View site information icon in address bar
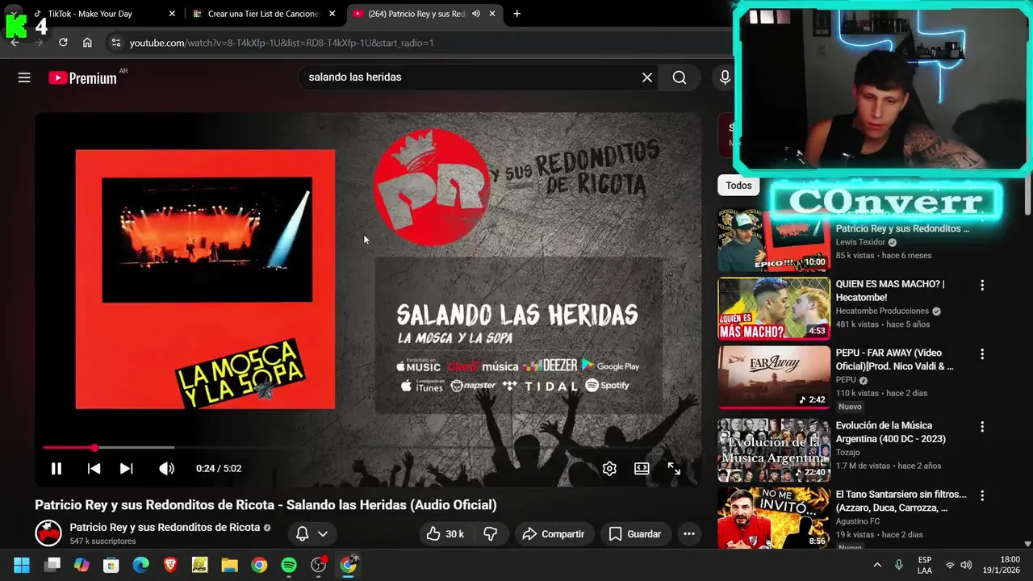Viewport: 1033px width, 581px height. click(x=115, y=43)
